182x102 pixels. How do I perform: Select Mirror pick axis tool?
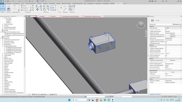[44, 6]
